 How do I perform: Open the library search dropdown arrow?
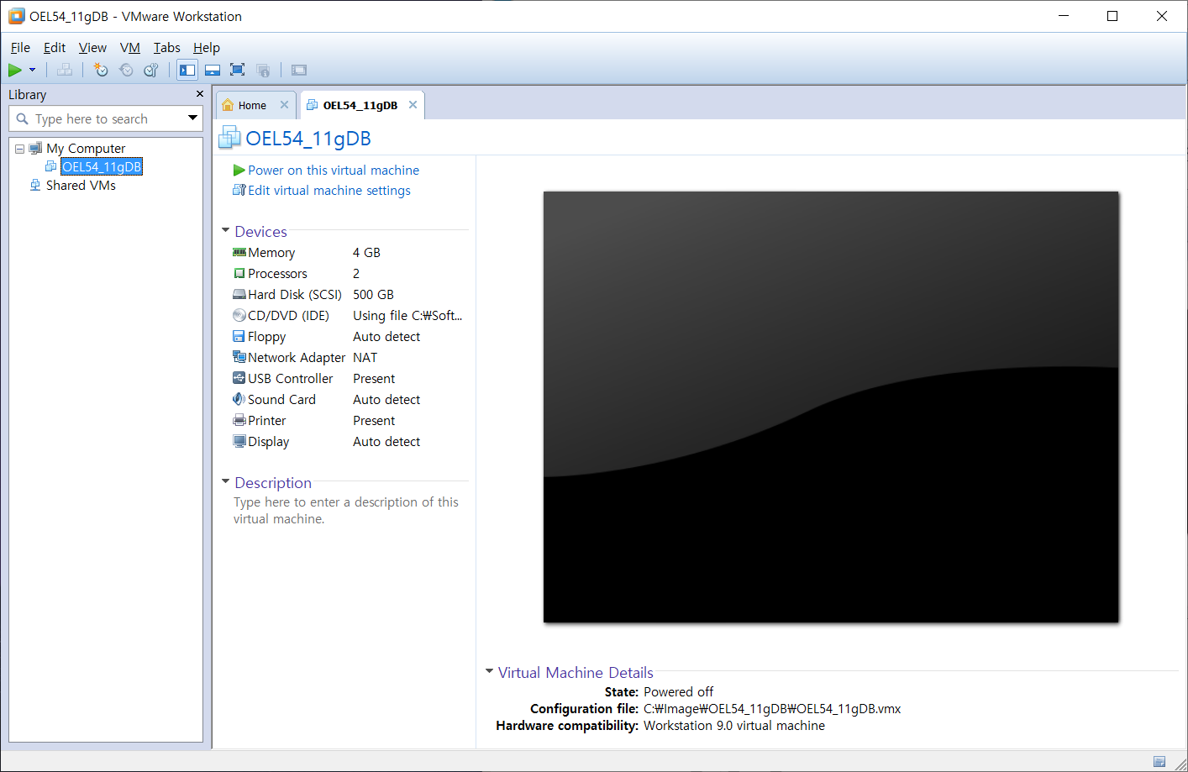click(193, 118)
